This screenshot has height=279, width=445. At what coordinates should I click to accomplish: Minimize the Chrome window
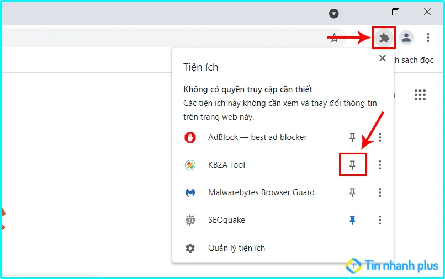(365, 12)
